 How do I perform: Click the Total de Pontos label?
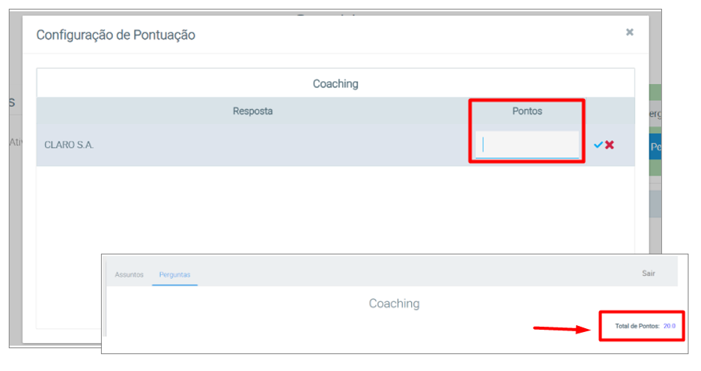[x=637, y=325]
